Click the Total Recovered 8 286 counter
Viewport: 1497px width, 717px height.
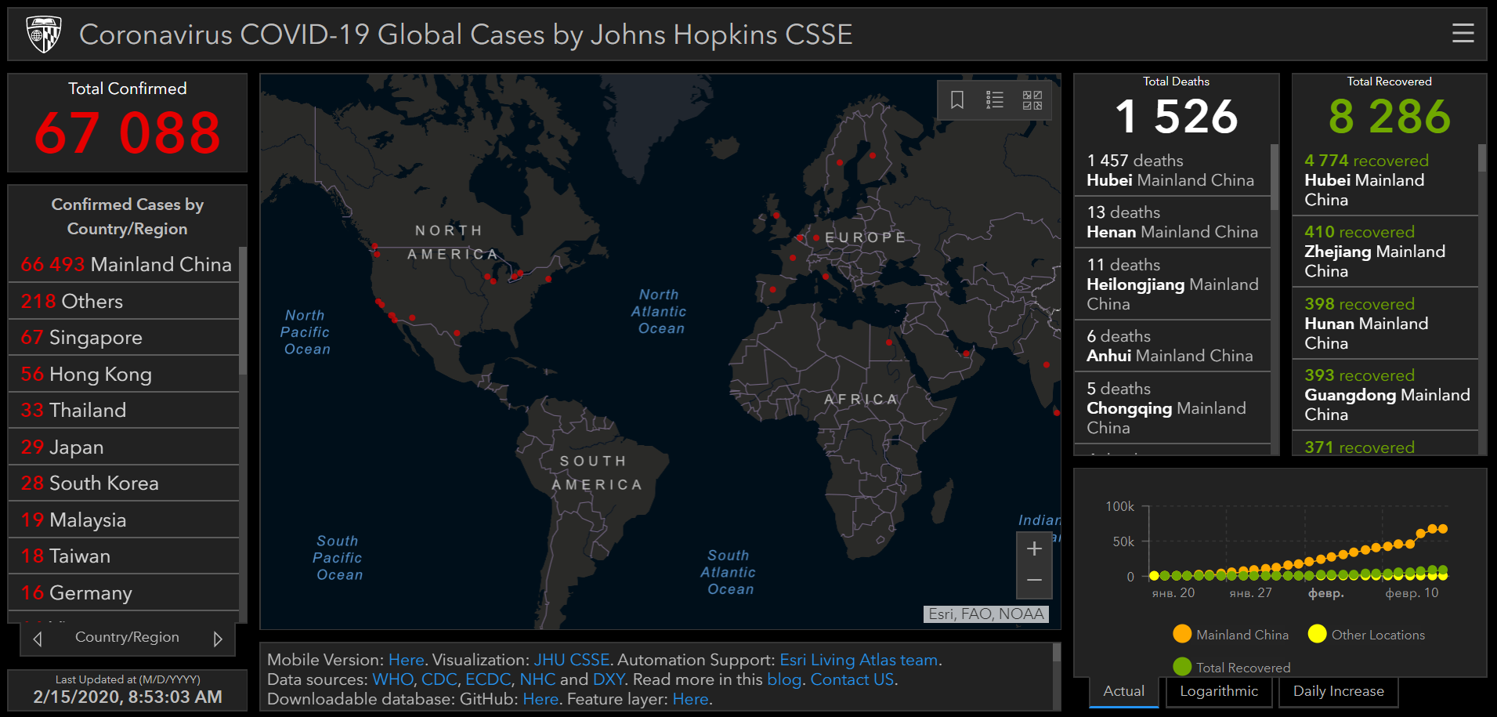pos(1390,116)
